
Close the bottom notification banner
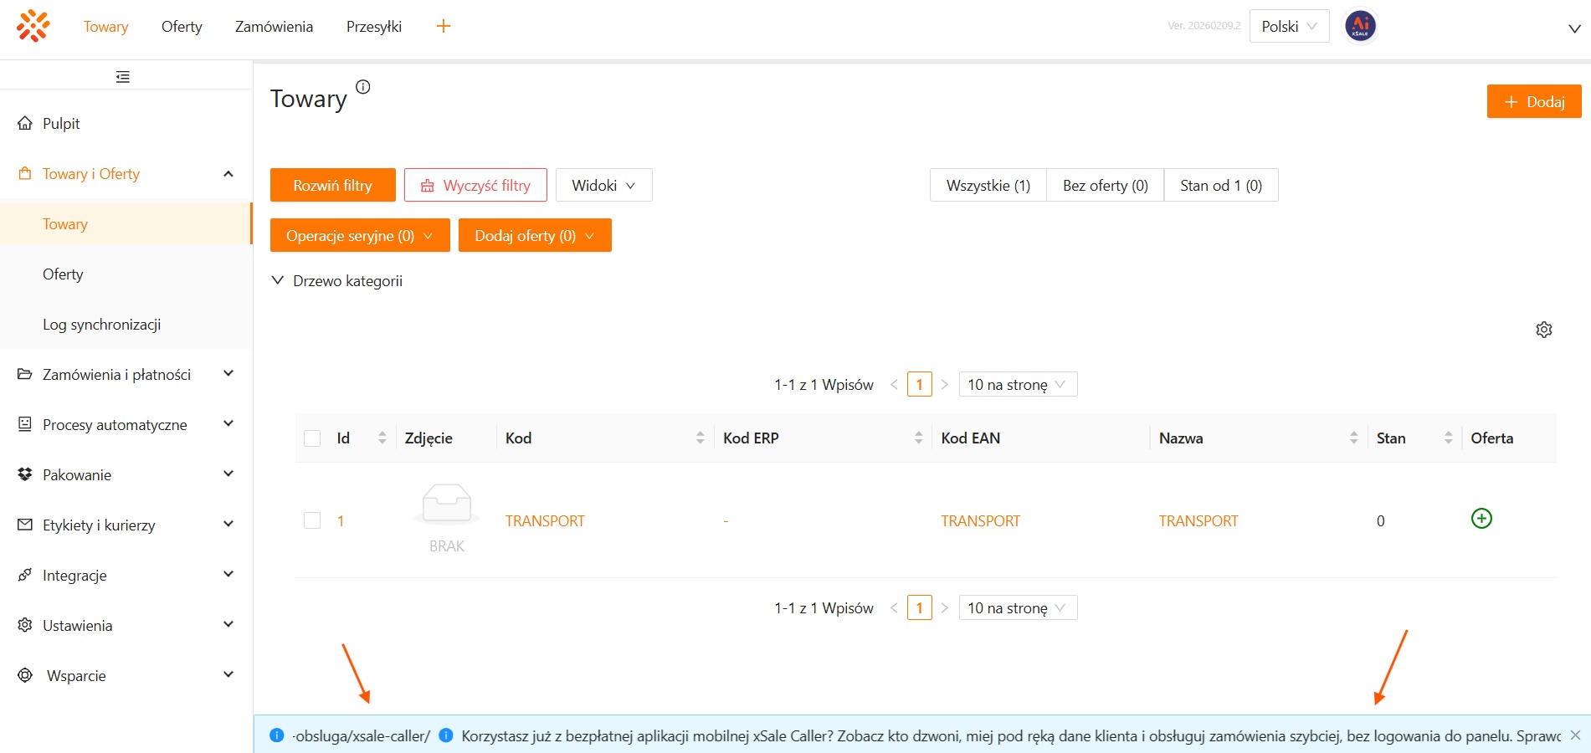click(1575, 735)
